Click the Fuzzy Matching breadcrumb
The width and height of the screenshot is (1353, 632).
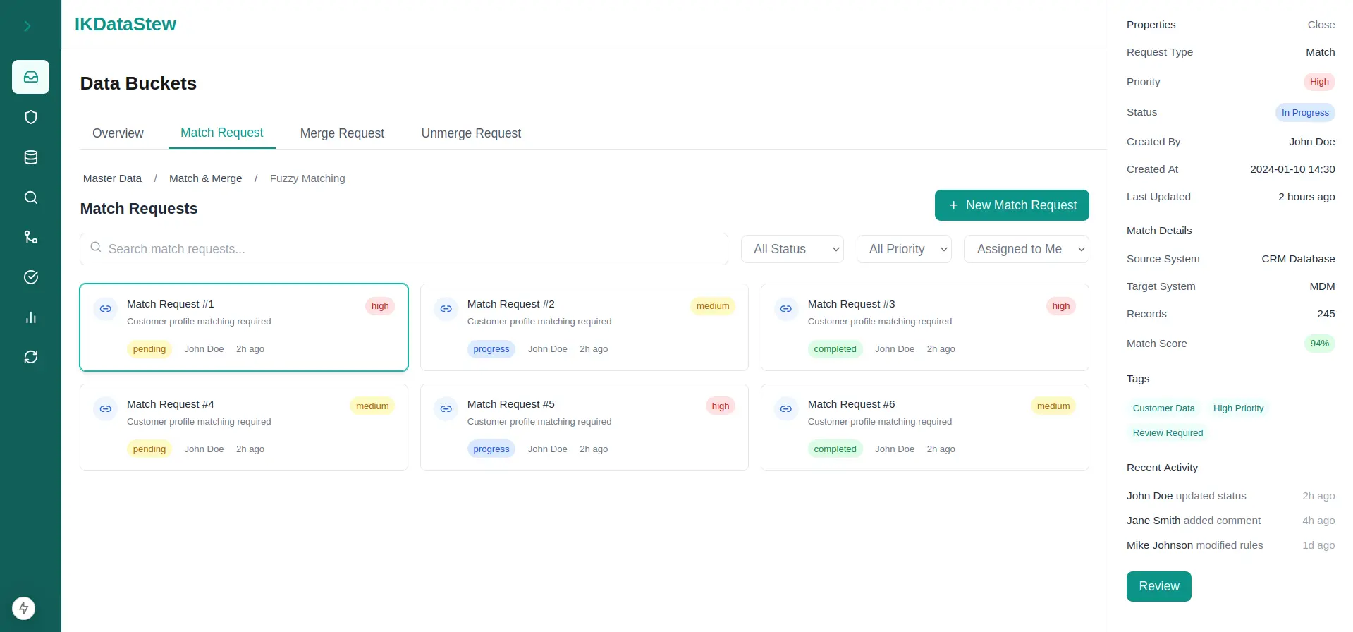click(307, 178)
